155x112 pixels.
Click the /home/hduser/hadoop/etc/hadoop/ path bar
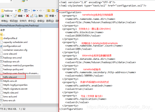(29, 26)
